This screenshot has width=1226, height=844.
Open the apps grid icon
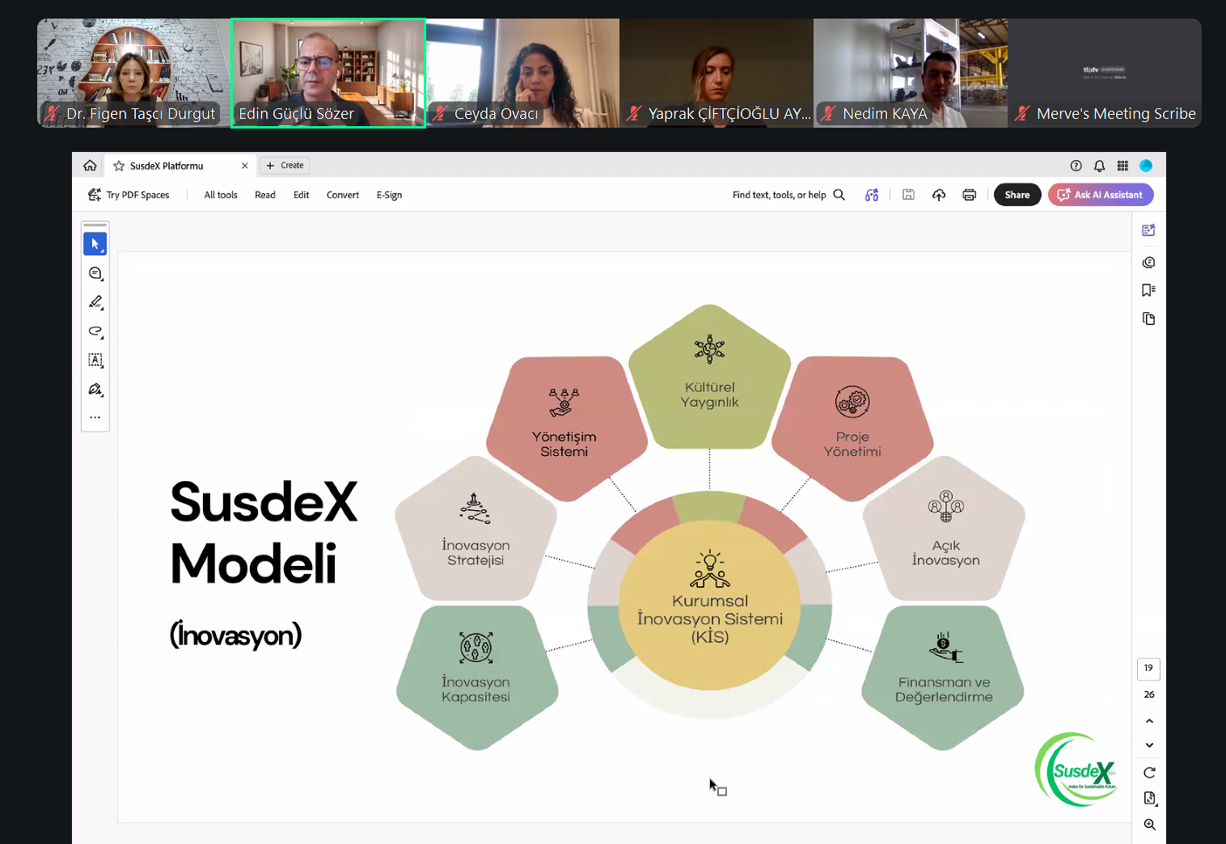1122,166
